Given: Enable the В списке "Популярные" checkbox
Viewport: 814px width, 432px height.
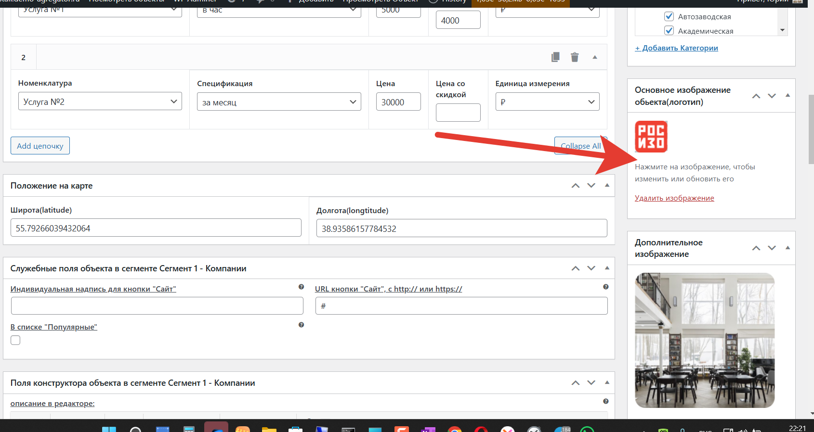Looking at the screenshot, I should point(15,340).
